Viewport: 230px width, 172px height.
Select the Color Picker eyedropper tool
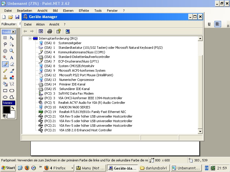12,71
